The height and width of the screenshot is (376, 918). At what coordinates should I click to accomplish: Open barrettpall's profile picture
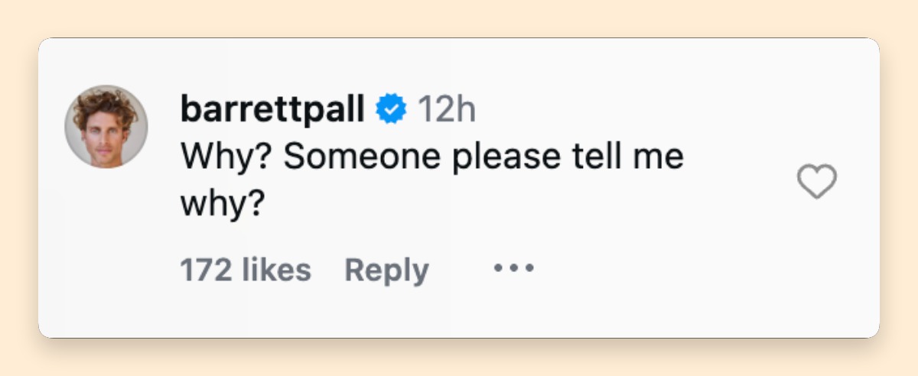click(x=106, y=127)
